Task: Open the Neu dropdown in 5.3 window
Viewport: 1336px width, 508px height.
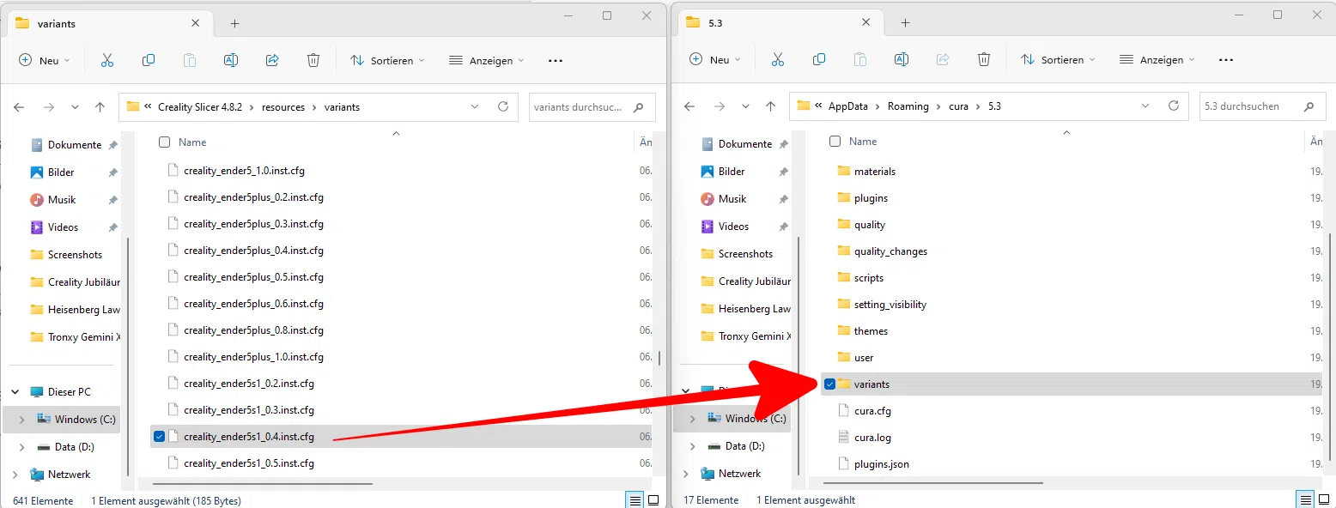Action: (x=715, y=59)
